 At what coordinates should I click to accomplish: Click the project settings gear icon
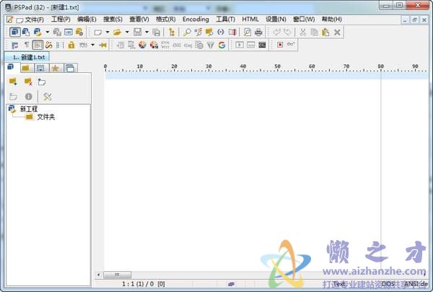click(79, 32)
